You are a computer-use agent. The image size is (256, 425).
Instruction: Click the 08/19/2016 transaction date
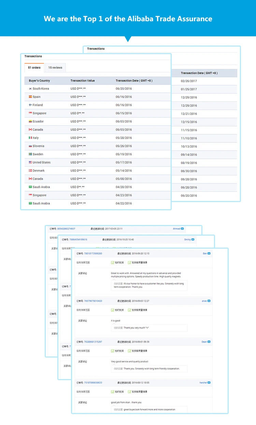pyautogui.click(x=189, y=163)
